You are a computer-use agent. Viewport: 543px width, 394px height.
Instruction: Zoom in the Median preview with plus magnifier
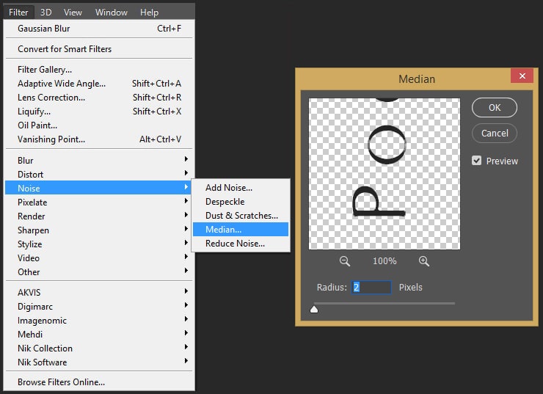click(x=423, y=261)
